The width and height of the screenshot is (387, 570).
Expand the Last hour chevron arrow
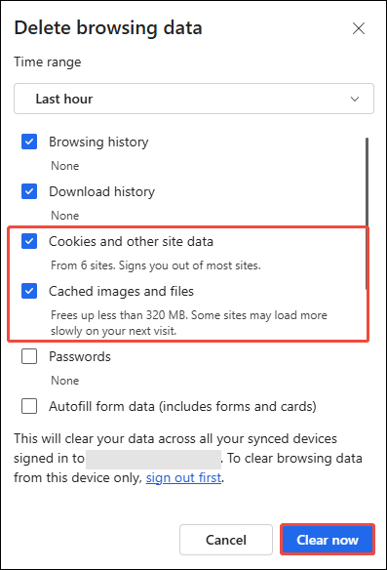click(x=355, y=99)
